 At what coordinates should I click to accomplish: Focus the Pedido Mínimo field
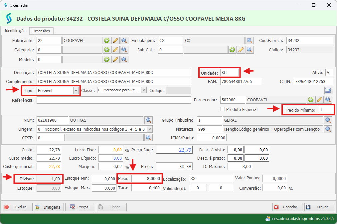[x=326, y=110]
